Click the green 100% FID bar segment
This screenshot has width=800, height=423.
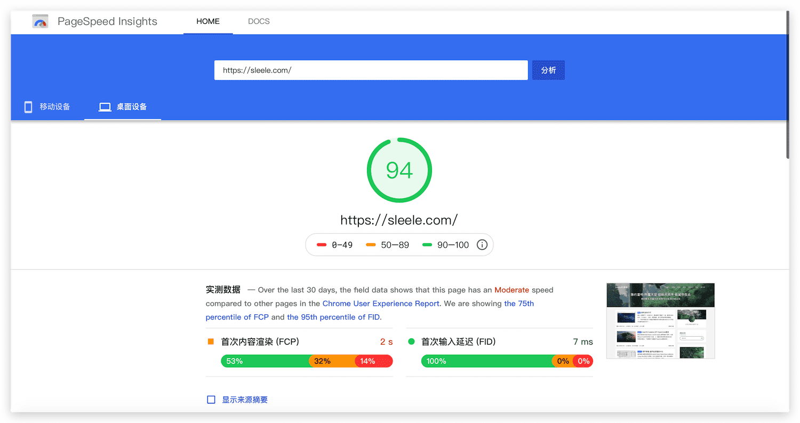[486, 361]
